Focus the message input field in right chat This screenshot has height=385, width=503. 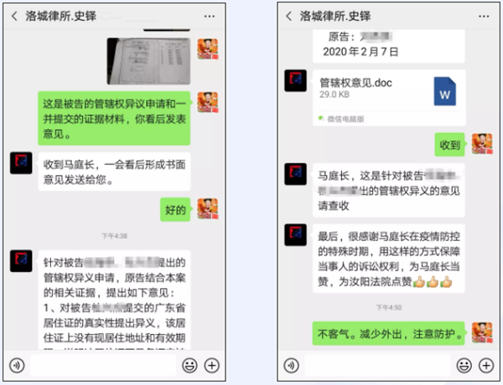click(x=377, y=365)
